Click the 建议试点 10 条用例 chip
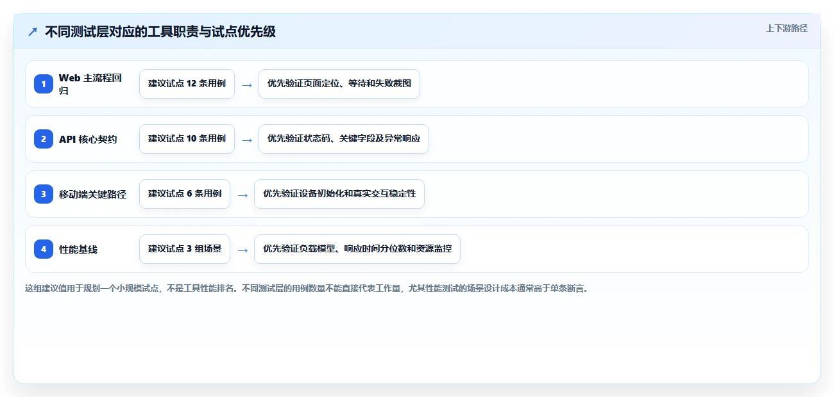 [187, 139]
